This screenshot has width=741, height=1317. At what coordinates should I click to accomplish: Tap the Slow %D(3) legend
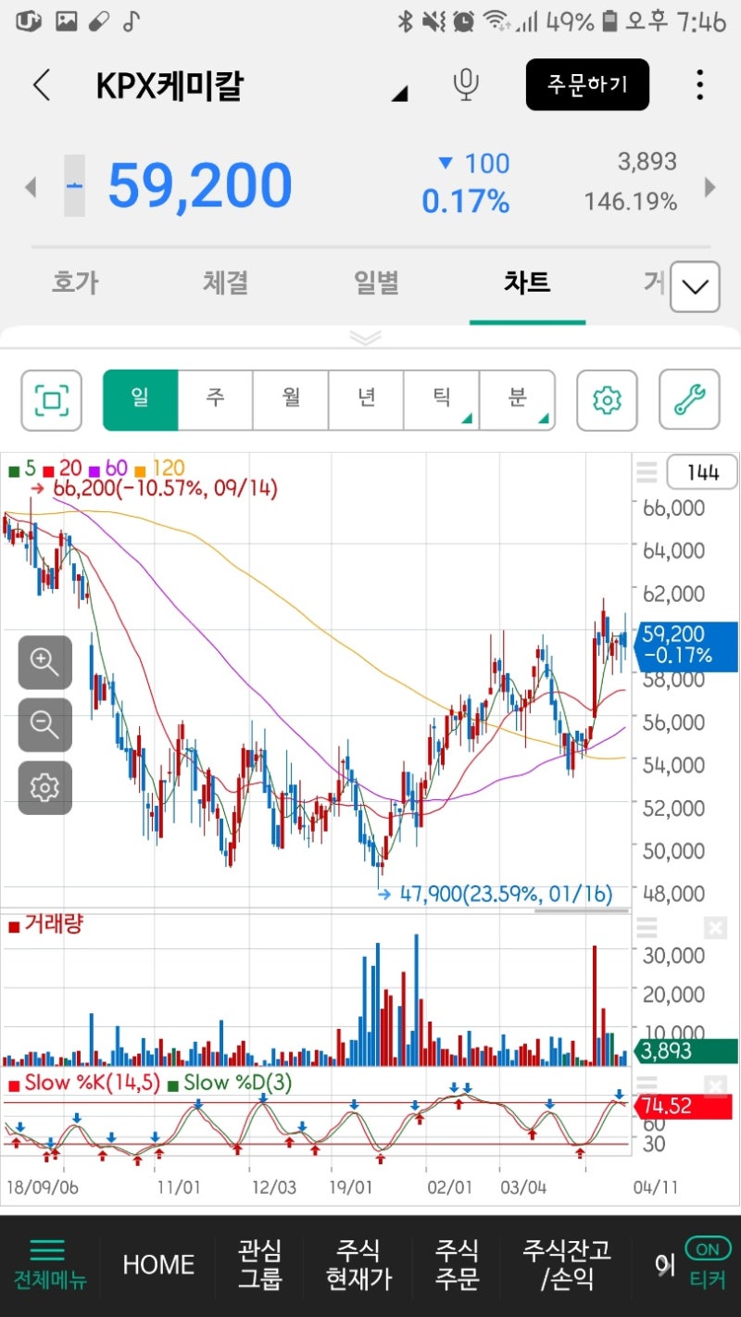pos(230,1082)
